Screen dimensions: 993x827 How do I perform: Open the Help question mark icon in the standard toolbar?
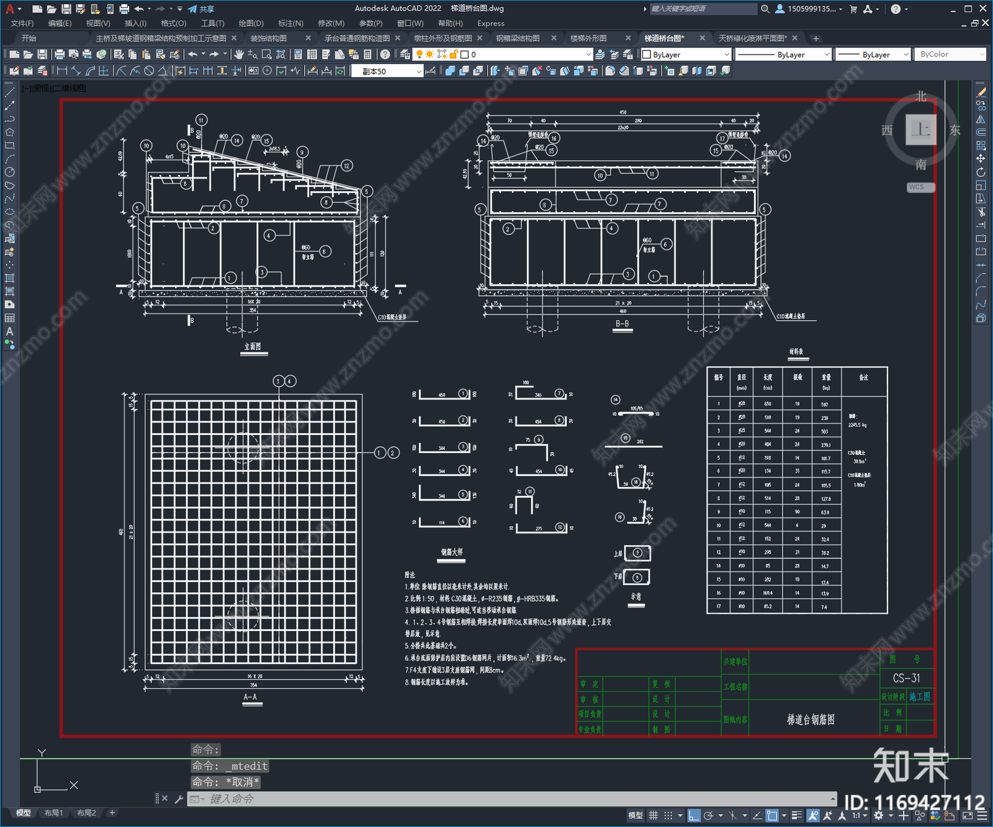[x=385, y=55]
